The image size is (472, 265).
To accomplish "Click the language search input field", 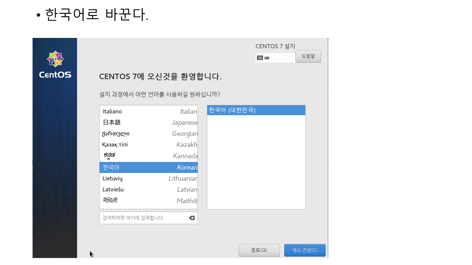I will [x=144, y=218].
